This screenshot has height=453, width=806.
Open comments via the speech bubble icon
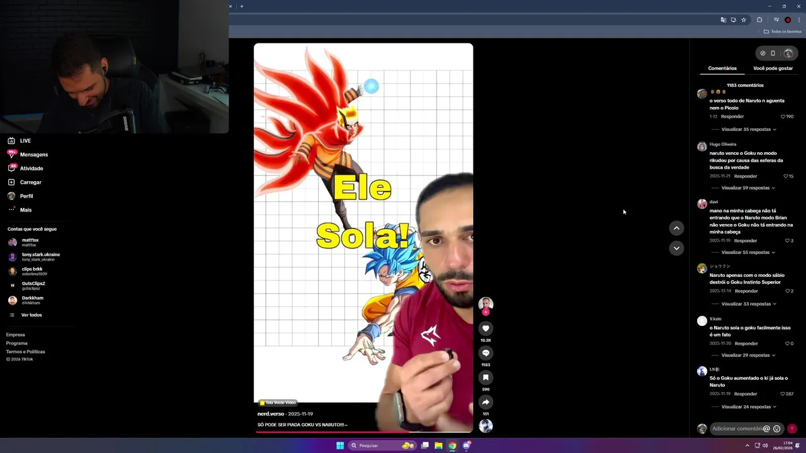click(x=485, y=353)
